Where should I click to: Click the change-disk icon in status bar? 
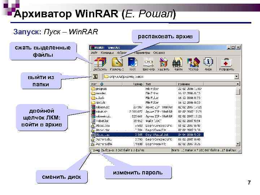click(92, 150)
